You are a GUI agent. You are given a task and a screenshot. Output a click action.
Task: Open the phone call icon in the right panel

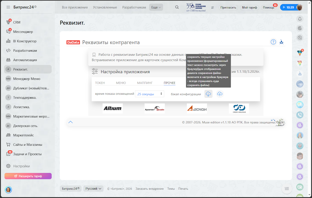[300, 115]
